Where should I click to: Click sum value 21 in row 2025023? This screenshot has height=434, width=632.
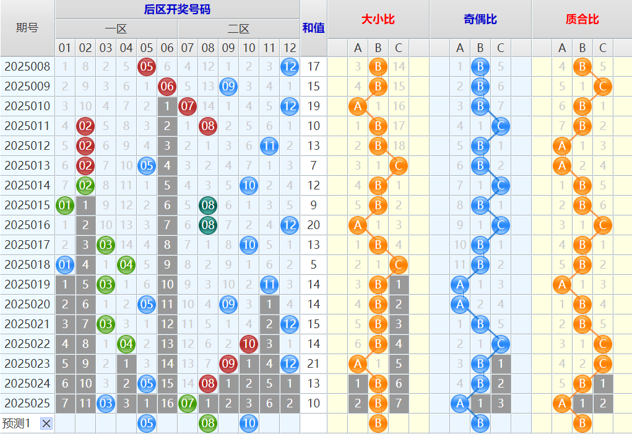tap(314, 364)
